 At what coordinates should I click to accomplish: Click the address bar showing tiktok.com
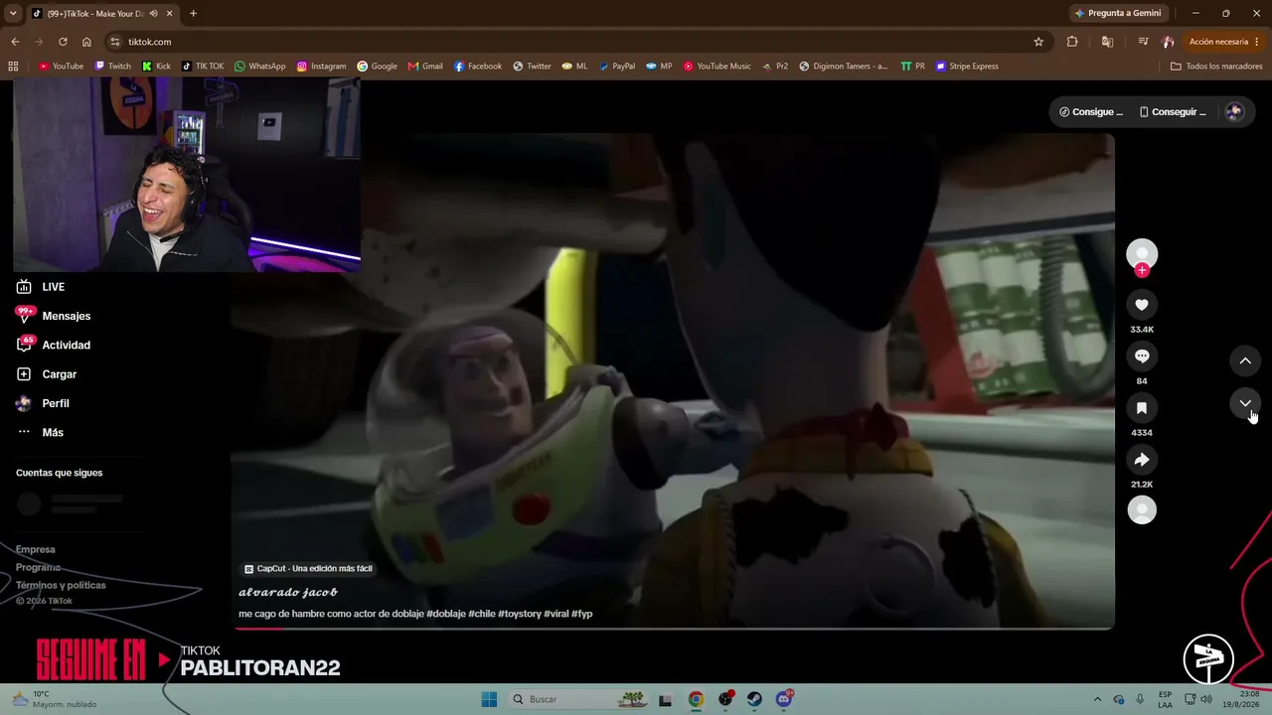576,42
